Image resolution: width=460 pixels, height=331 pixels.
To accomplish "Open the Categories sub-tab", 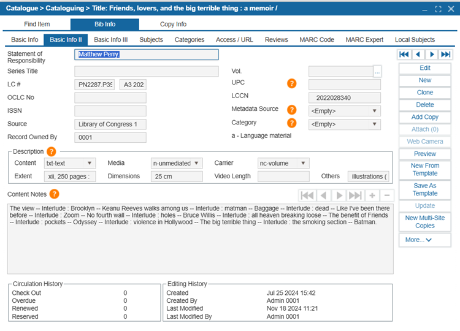I will (x=190, y=40).
